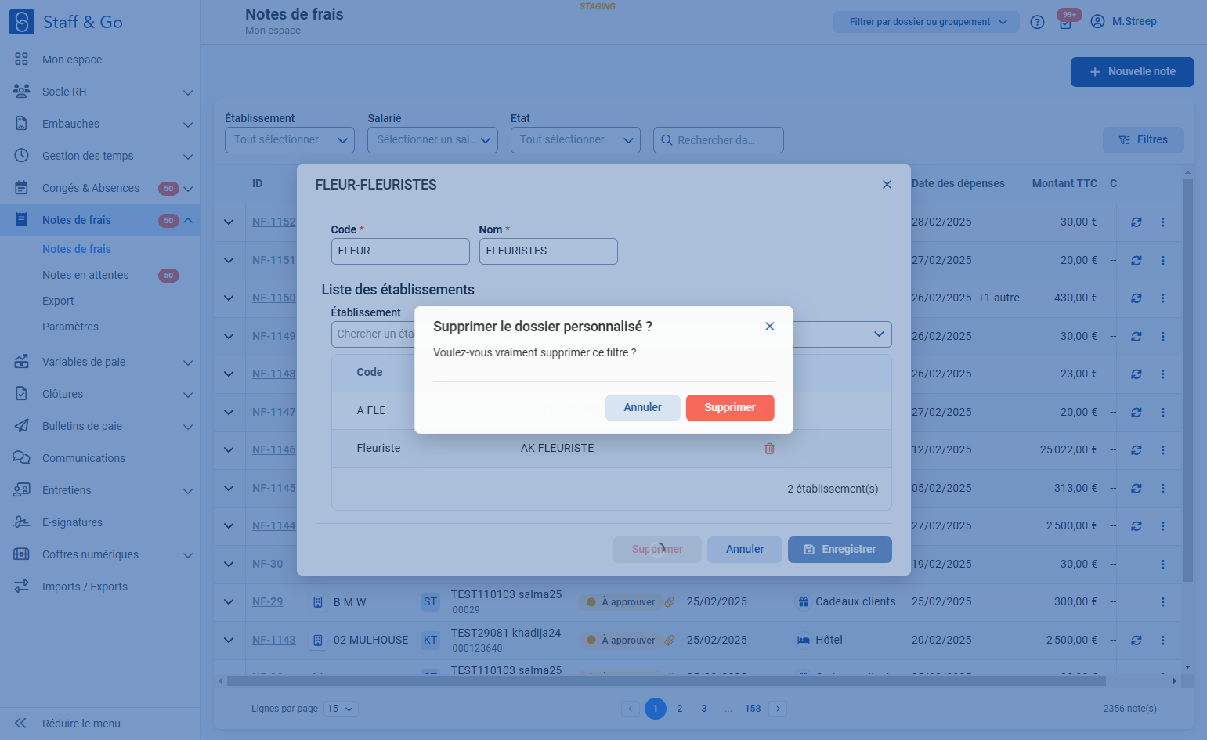The width and height of the screenshot is (1207, 740).
Task: Open the Paramètres submenu item
Action: click(x=70, y=327)
